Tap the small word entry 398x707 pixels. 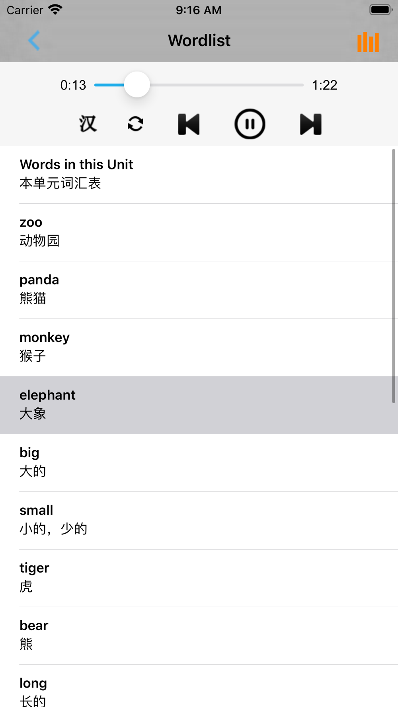coord(199,521)
